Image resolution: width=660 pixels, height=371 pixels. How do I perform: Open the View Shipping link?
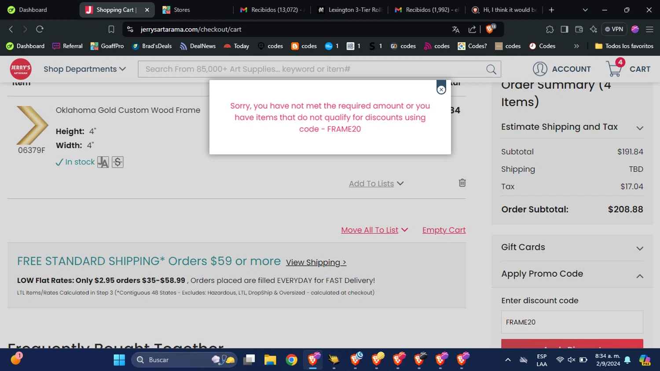(316, 262)
